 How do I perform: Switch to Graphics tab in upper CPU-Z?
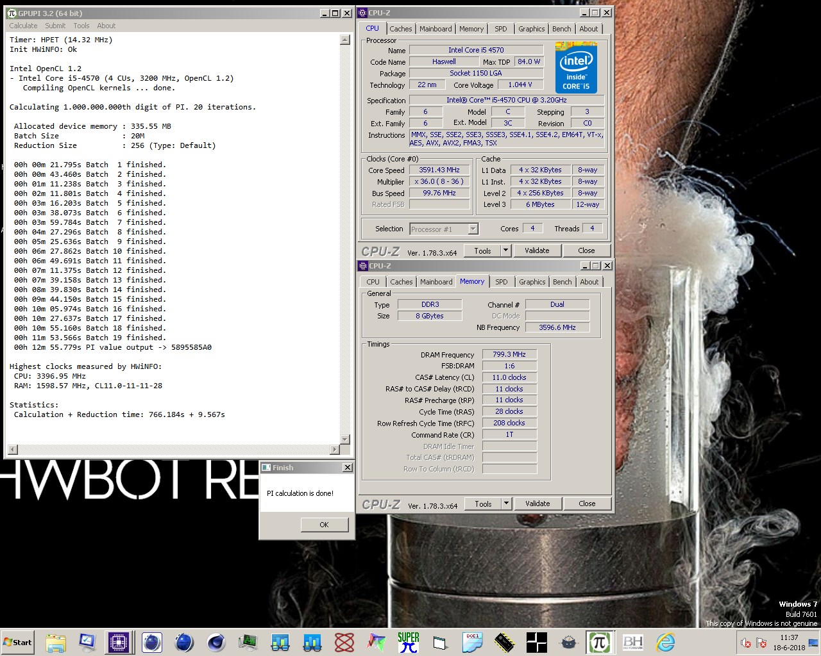(x=532, y=29)
